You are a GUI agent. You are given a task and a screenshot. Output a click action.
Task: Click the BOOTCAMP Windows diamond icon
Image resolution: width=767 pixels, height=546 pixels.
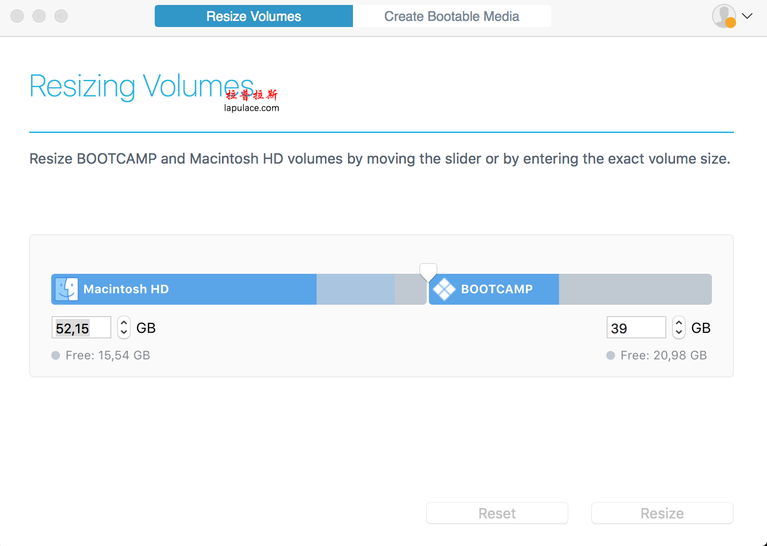pos(444,289)
